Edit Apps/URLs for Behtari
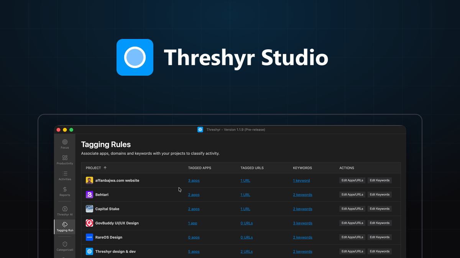This screenshot has height=258, width=460. [x=352, y=195]
